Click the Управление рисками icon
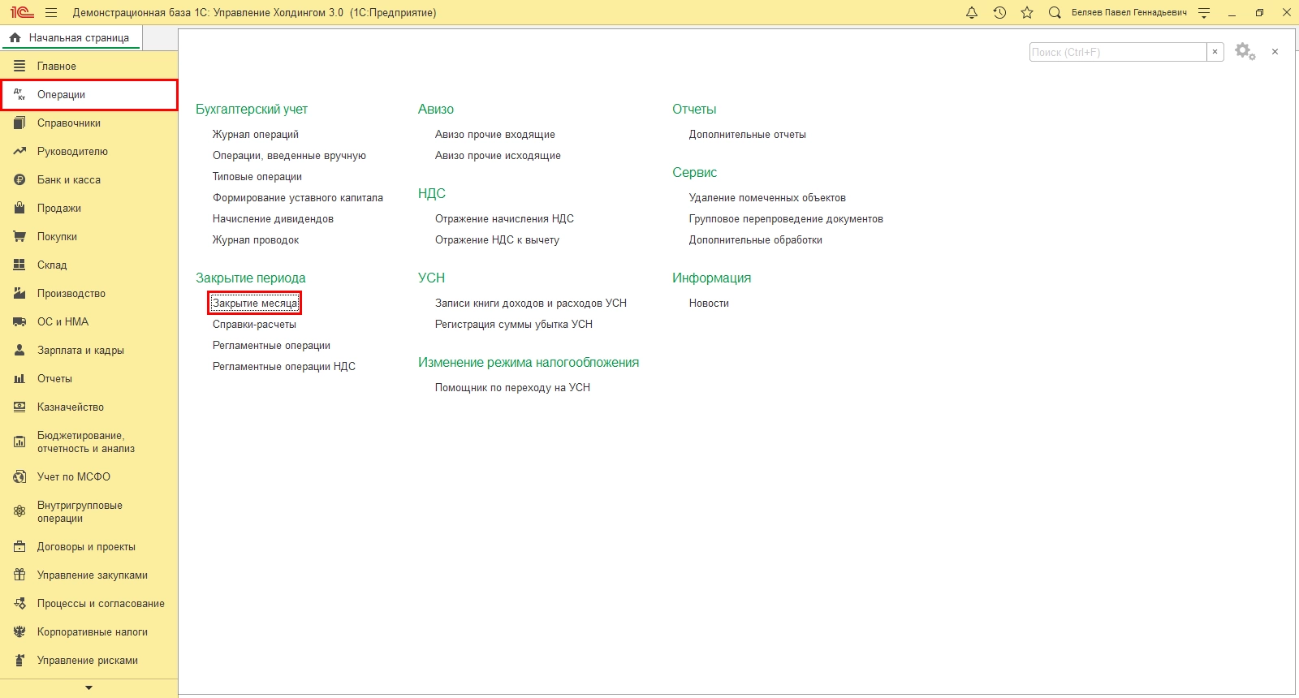The height and width of the screenshot is (698, 1299). tap(19, 661)
